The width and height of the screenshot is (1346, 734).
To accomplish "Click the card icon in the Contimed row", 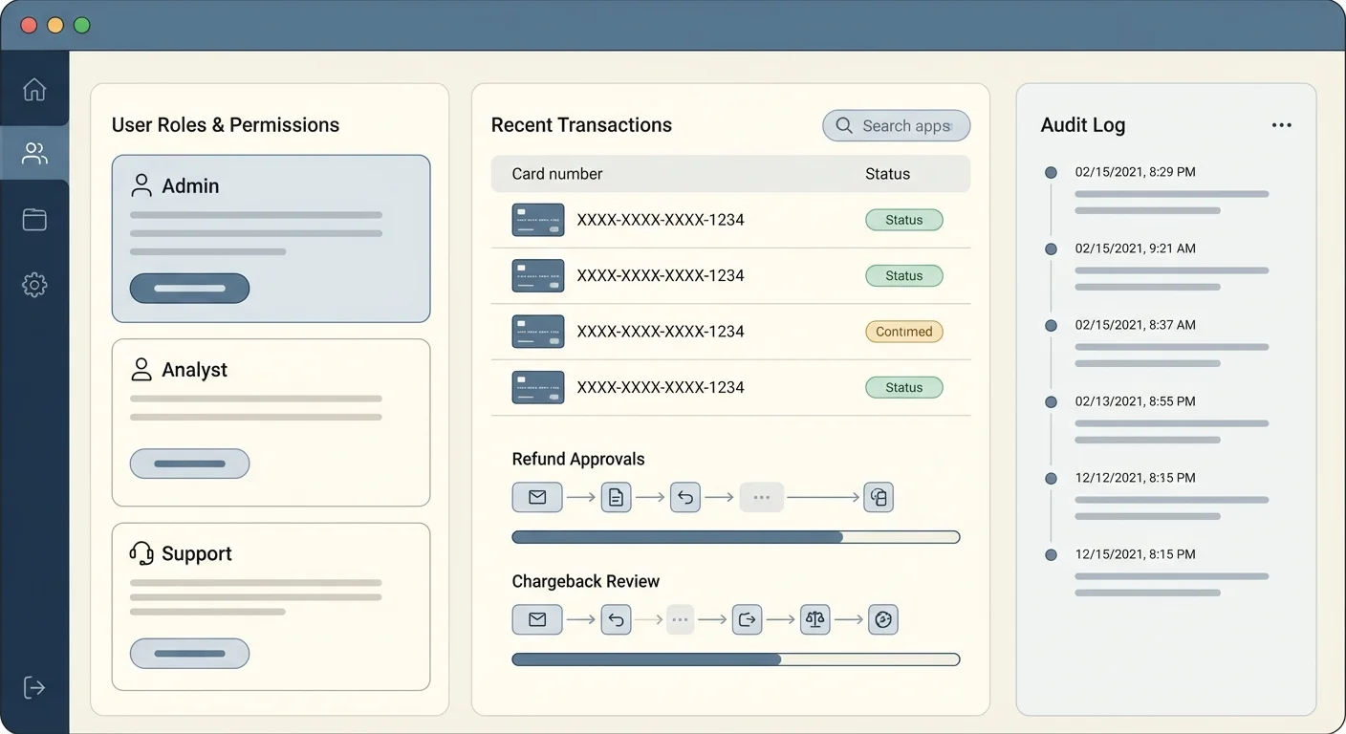I will click(538, 332).
